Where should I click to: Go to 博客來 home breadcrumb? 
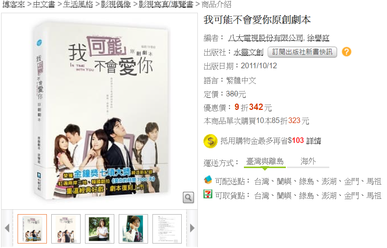[13, 4]
